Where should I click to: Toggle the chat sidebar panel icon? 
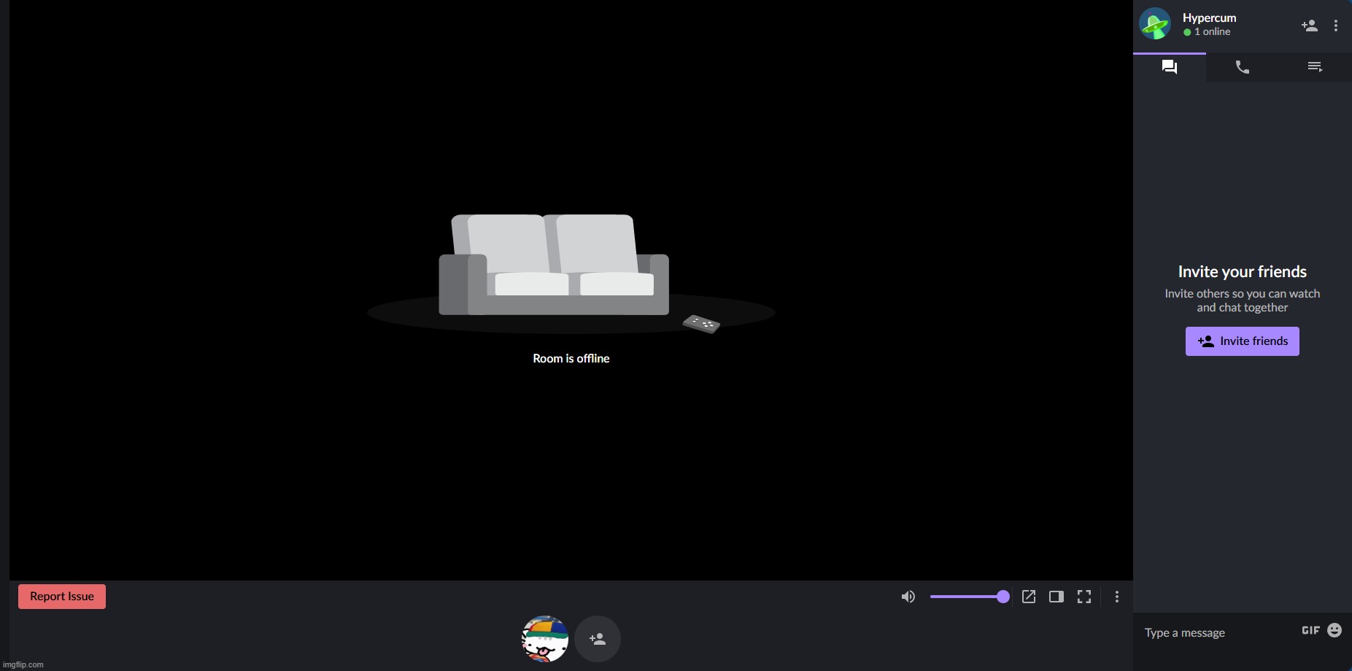pos(1056,597)
